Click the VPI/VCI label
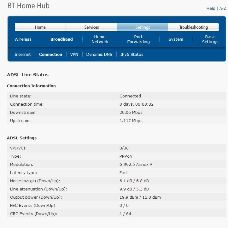 [x=18, y=148]
